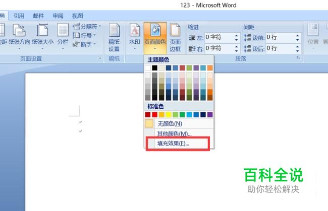Screen dimensions: 328x211
Task: Switch to the 引用 tab
Action: pos(19,16)
